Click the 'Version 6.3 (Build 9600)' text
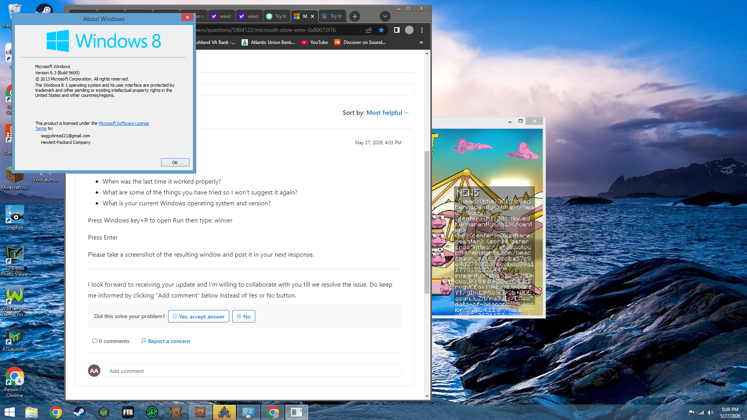This screenshot has width=747, height=420. click(x=57, y=73)
